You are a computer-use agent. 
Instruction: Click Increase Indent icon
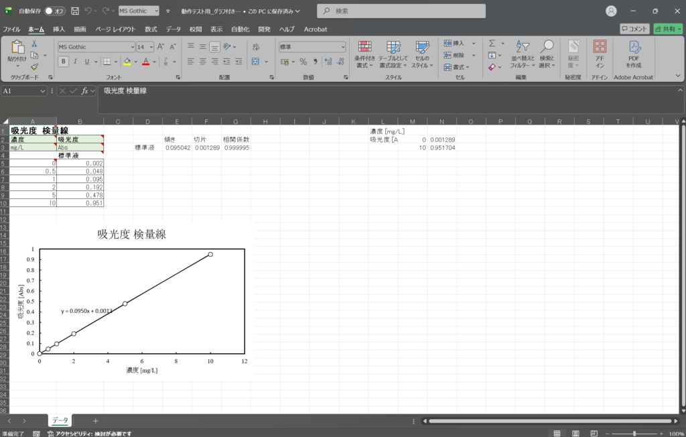pos(238,61)
